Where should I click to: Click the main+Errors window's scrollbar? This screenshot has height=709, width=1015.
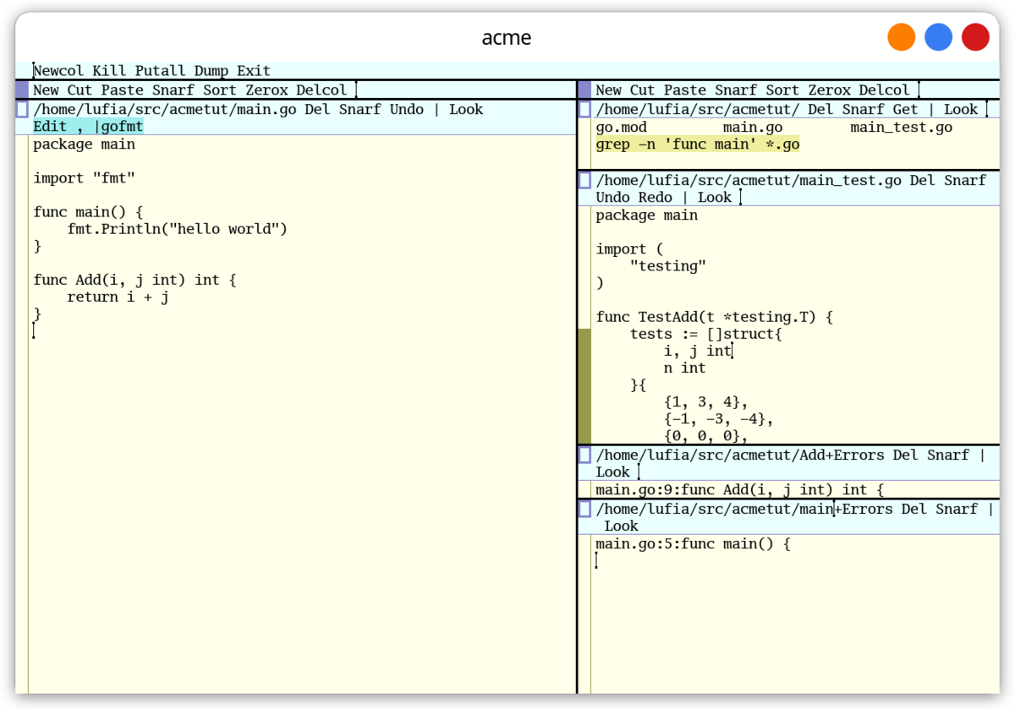[584, 614]
